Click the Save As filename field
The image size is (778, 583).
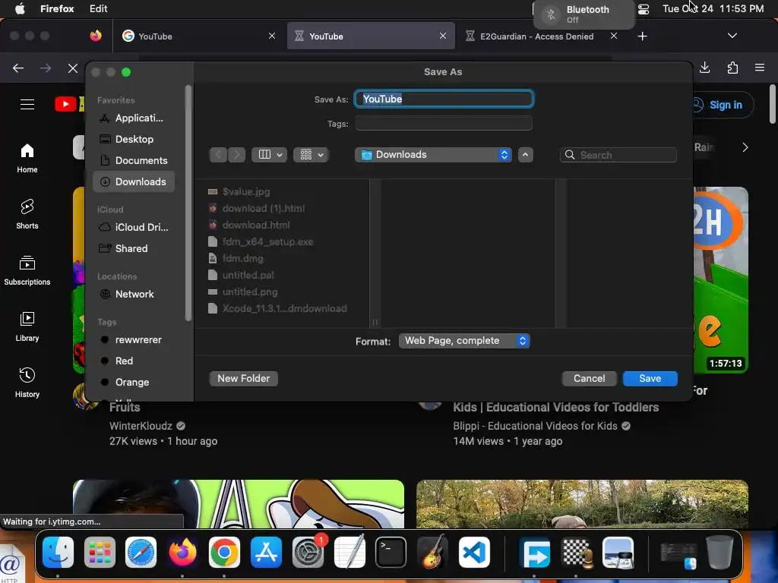click(444, 99)
